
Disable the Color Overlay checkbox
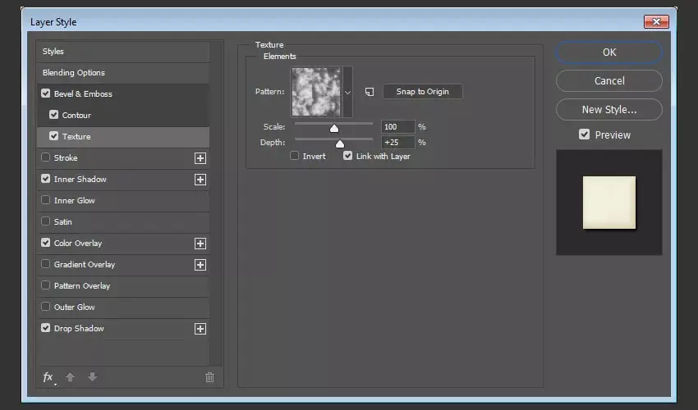[x=45, y=243]
